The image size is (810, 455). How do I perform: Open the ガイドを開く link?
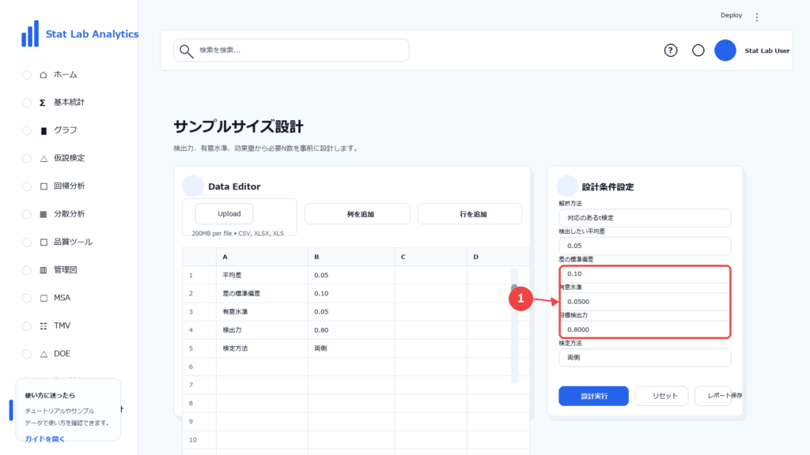point(45,439)
